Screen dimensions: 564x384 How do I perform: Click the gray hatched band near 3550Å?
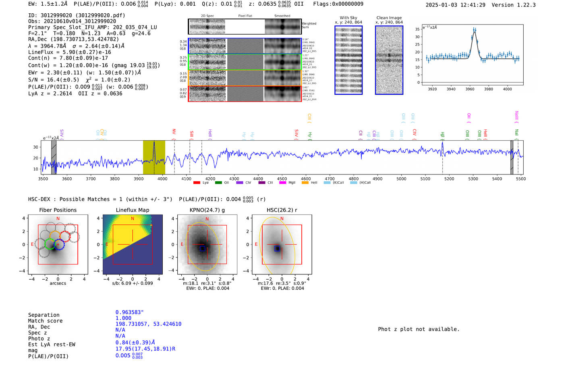[x=54, y=157]
